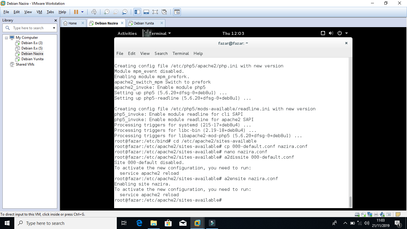
Task: Click the Windows taskbar search box
Action: [66, 223]
